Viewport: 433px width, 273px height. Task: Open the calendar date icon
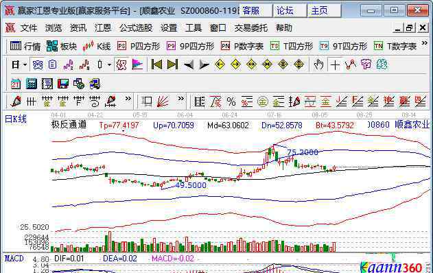point(16,84)
